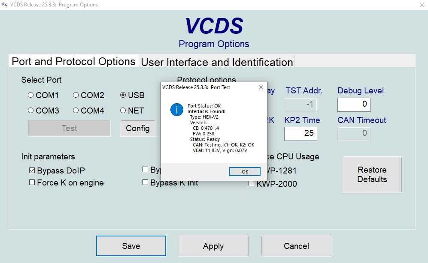This screenshot has width=428, height=263.
Task: Click the 'Status: Ready' text
Action: coord(205,139)
